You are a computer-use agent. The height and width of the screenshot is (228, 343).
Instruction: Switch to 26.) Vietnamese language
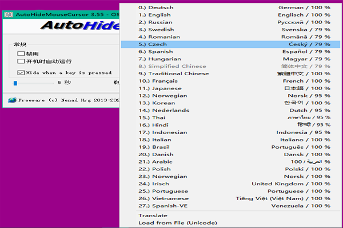point(230,198)
